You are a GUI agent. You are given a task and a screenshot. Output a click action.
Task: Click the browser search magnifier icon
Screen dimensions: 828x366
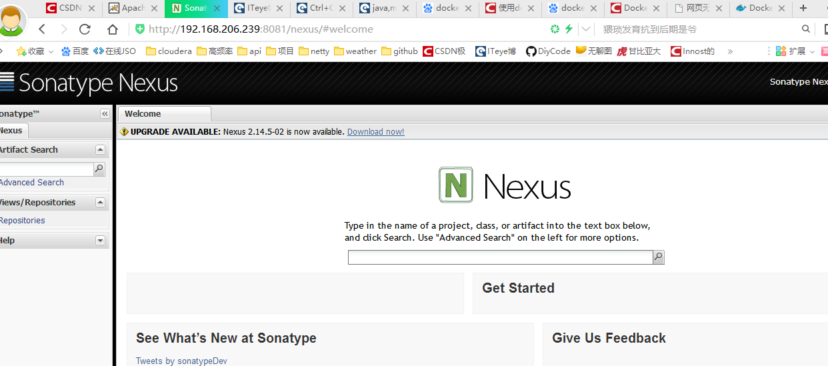coord(806,29)
